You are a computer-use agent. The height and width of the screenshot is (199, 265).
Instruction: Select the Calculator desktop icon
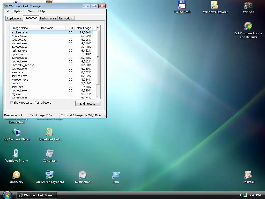tap(49, 156)
